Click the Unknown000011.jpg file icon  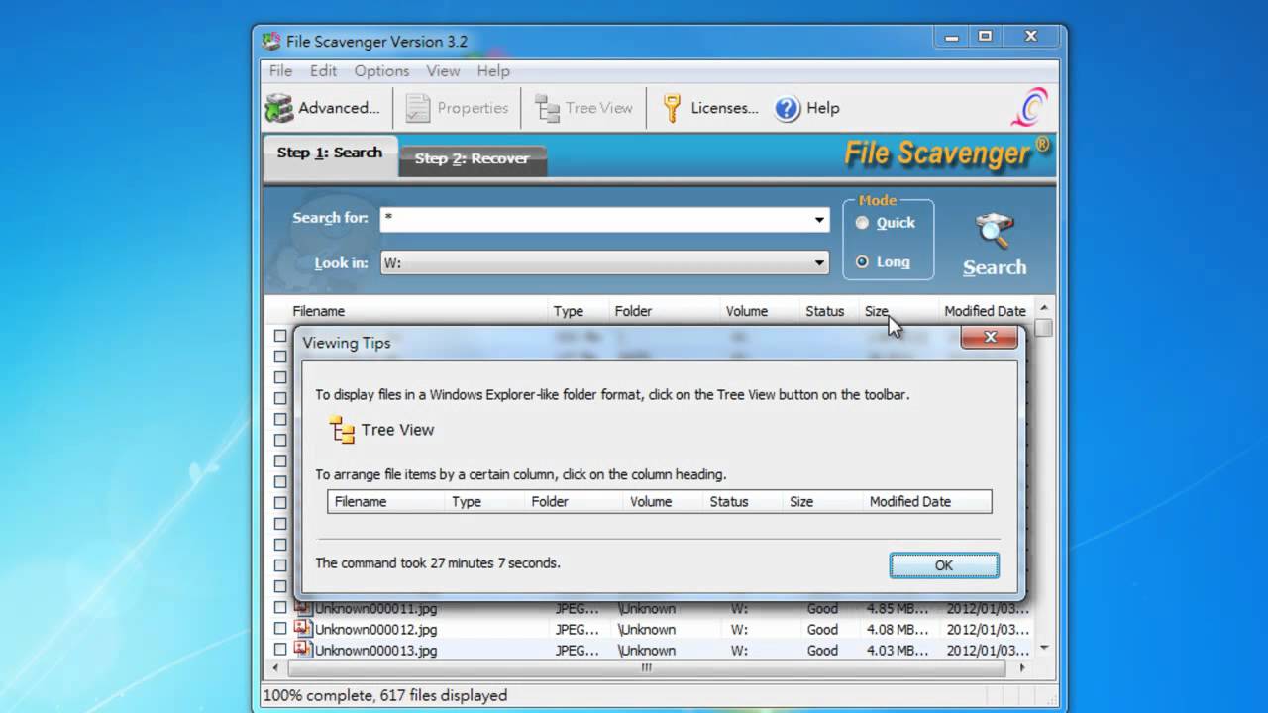pyautogui.click(x=303, y=608)
